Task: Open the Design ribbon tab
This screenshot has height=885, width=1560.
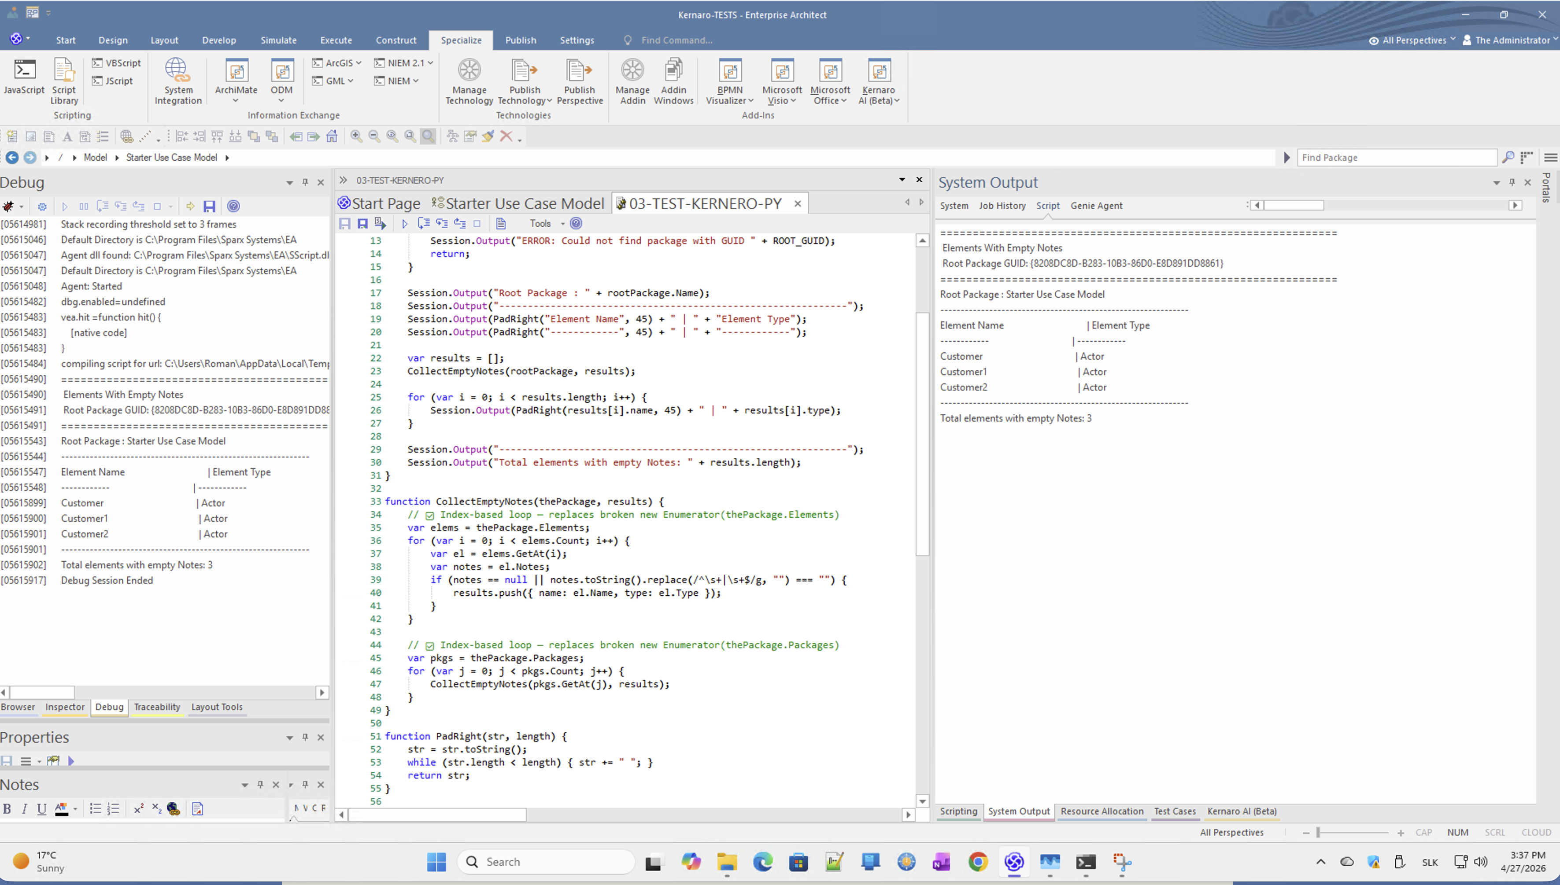Action: pos(113,40)
